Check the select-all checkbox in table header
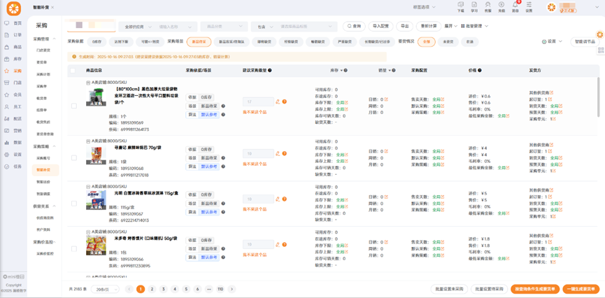The image size is (605, 298). [73, 71]
